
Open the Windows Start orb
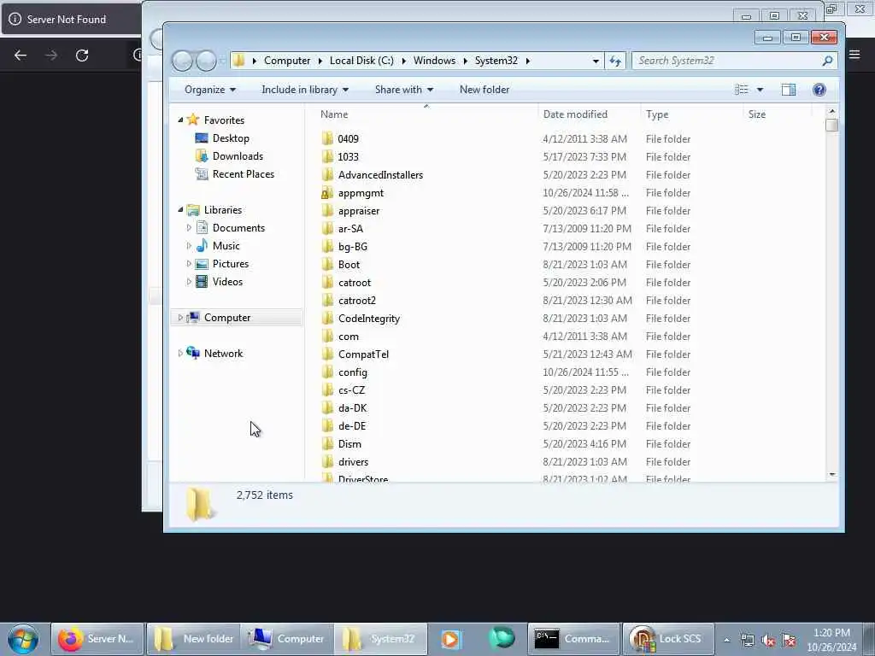point(23,639)
